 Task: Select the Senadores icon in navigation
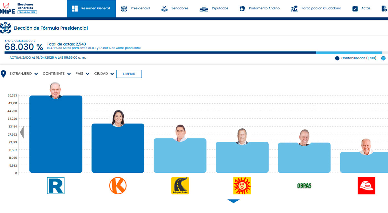(x=164, y=8)
